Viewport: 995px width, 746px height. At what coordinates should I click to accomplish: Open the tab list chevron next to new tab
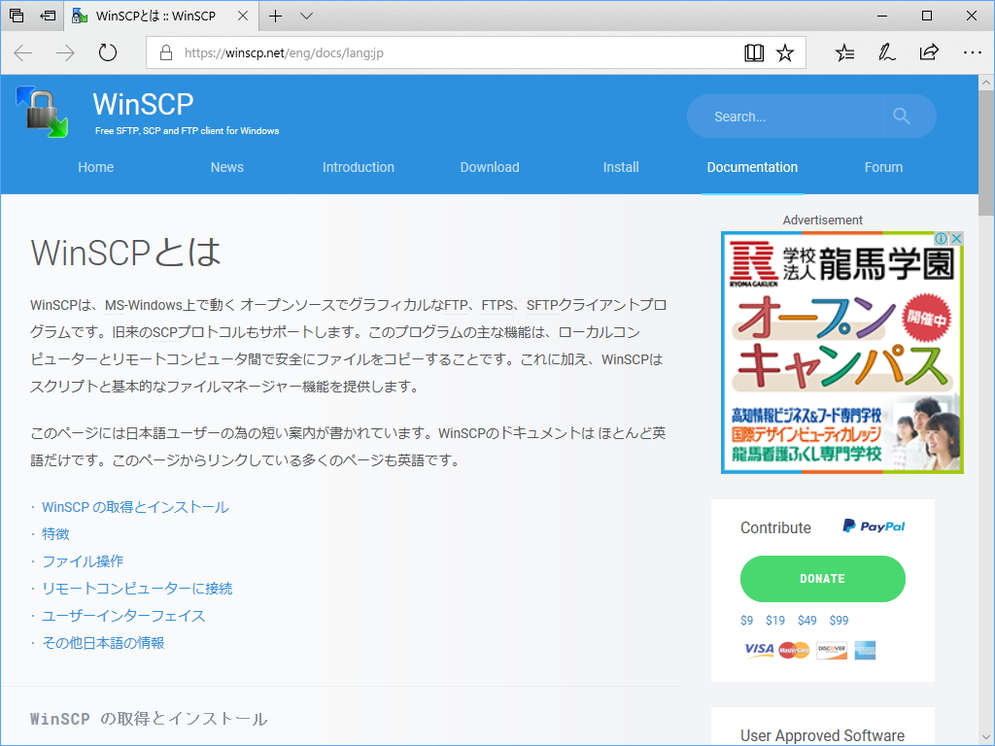pos(306,16)
